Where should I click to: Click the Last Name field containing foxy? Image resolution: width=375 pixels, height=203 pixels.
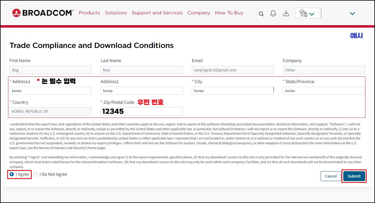click(x=142, y=70)
